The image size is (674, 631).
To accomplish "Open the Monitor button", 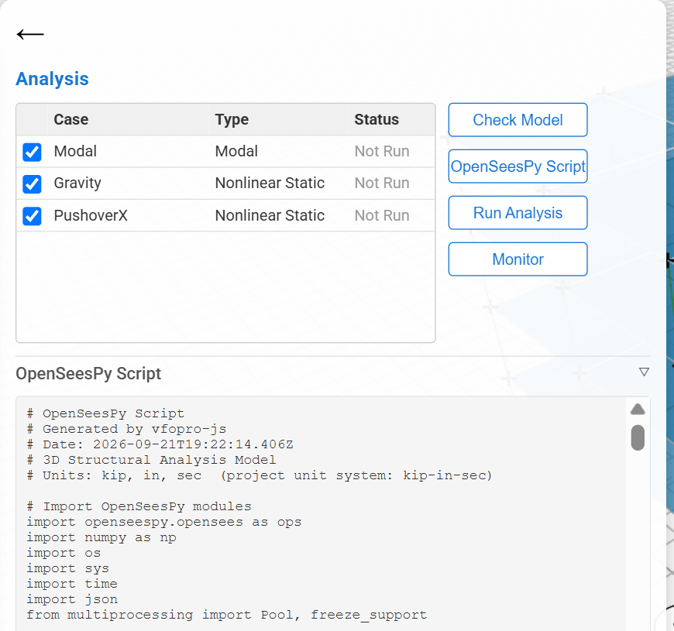I will click(518, 259).
